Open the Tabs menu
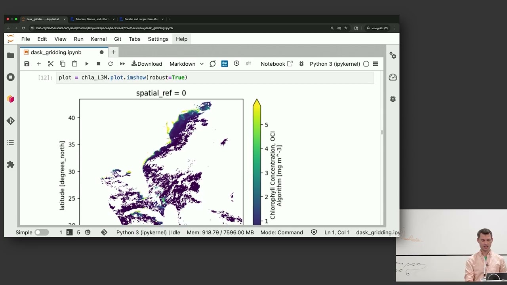This screenshot has height=285, width=507. (135, 39)
